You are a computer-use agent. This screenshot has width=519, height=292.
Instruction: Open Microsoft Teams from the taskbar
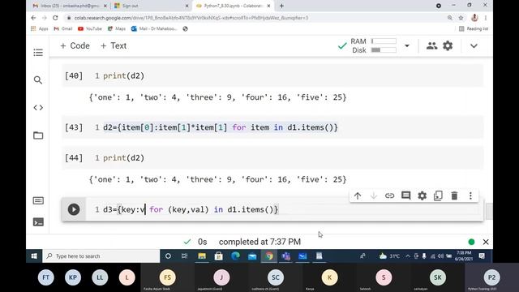[286, 256]
